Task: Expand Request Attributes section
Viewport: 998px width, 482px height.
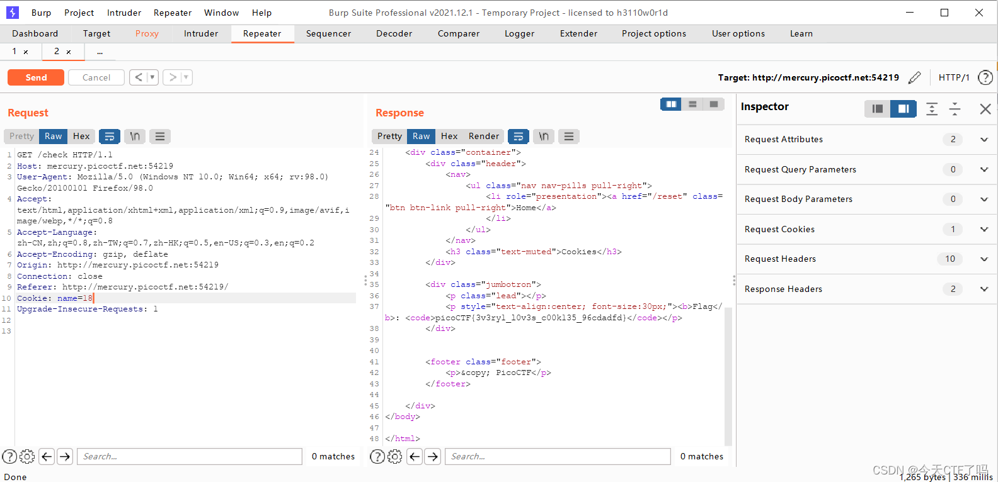Action: [x=984, y=140]
